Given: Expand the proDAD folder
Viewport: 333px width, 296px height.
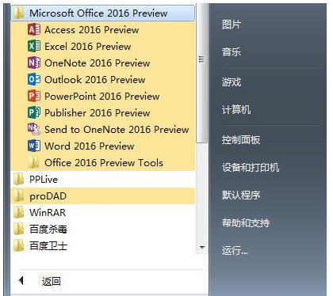Looking at the screenshot, I should 103,196.
